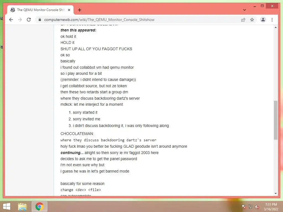Screen dimensions: 283x212
Task: Click the muted volume tray icon
Action: pos(257,207)
